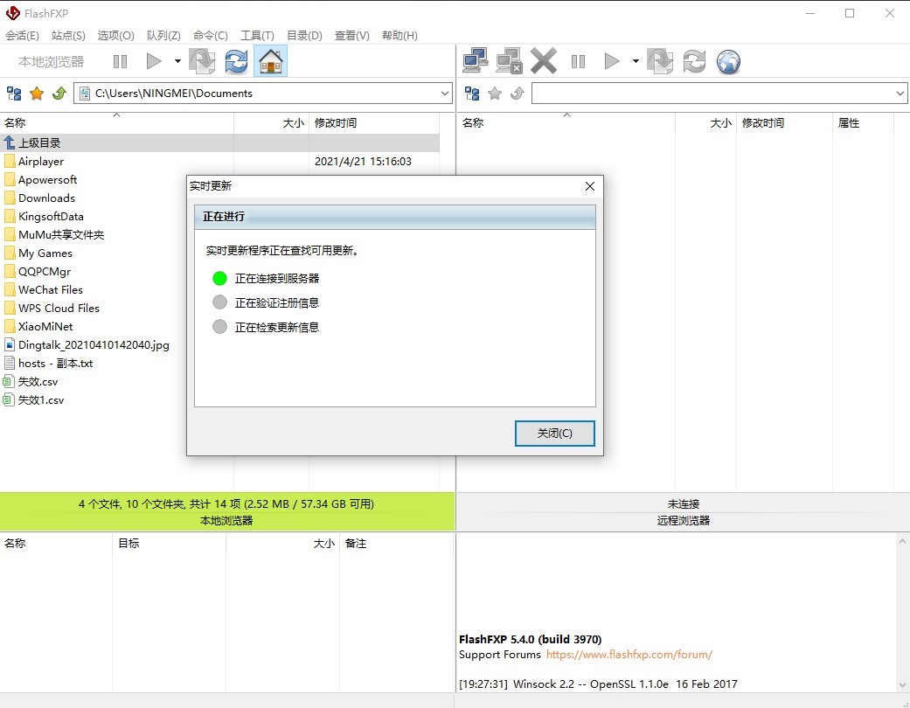
Task: Select the hosts - 副本.txt file
Action: point(55,364)
